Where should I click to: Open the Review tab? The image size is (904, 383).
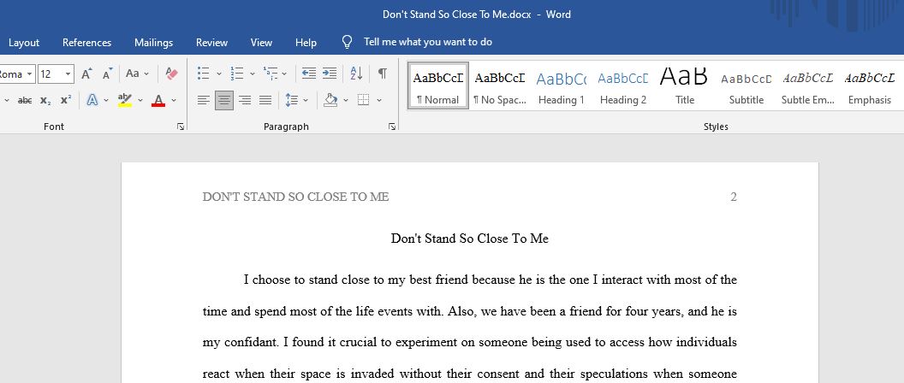[x=211, y=43]
